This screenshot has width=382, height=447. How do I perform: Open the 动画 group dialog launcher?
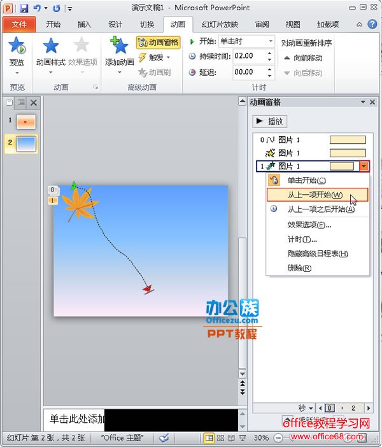coord(95,87)
